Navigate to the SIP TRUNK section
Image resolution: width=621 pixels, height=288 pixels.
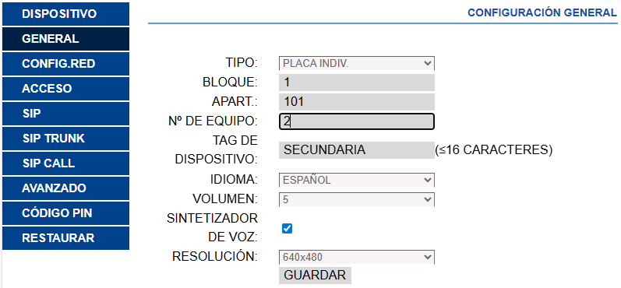pyautogui.click(x=65, y=139)
